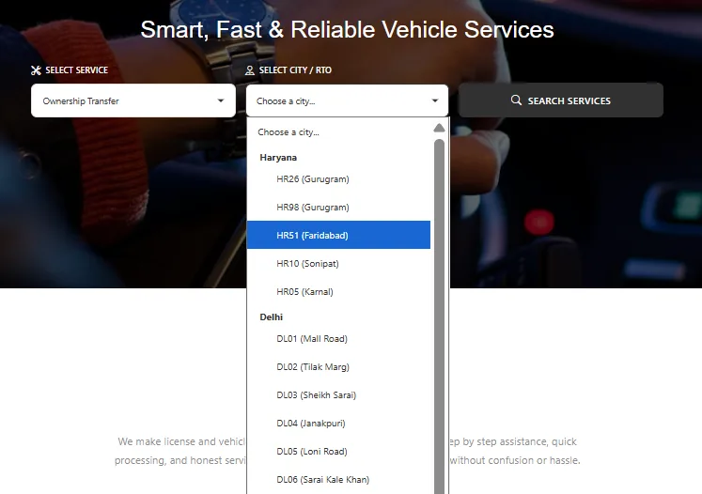Click the person pin icon beside Select City
The height and width of the screenshot is (494, 702).
click(250, 70)
